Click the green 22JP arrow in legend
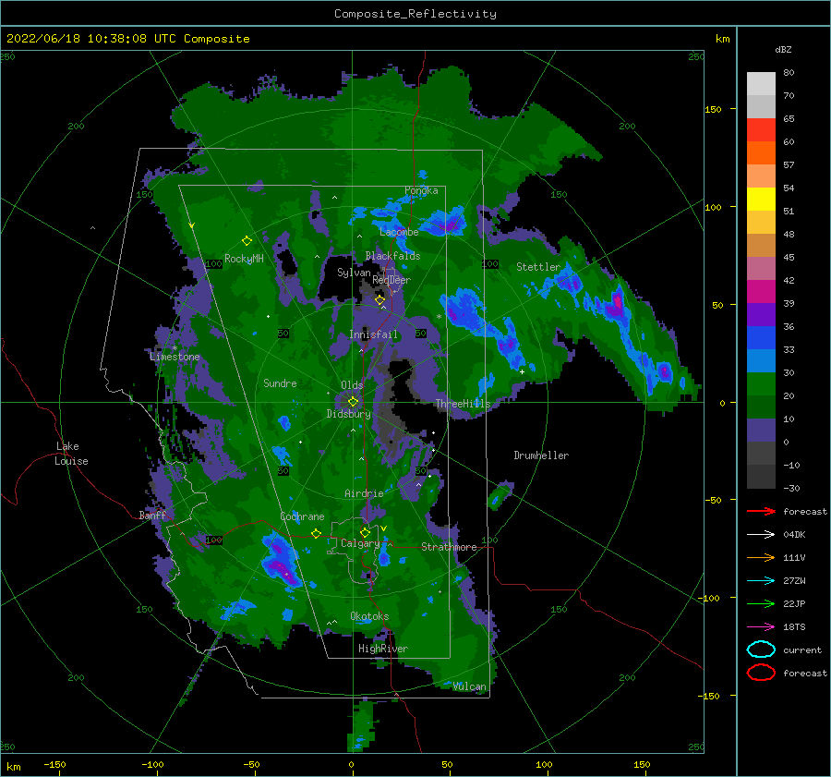The image size is (831, 777). 761,603
